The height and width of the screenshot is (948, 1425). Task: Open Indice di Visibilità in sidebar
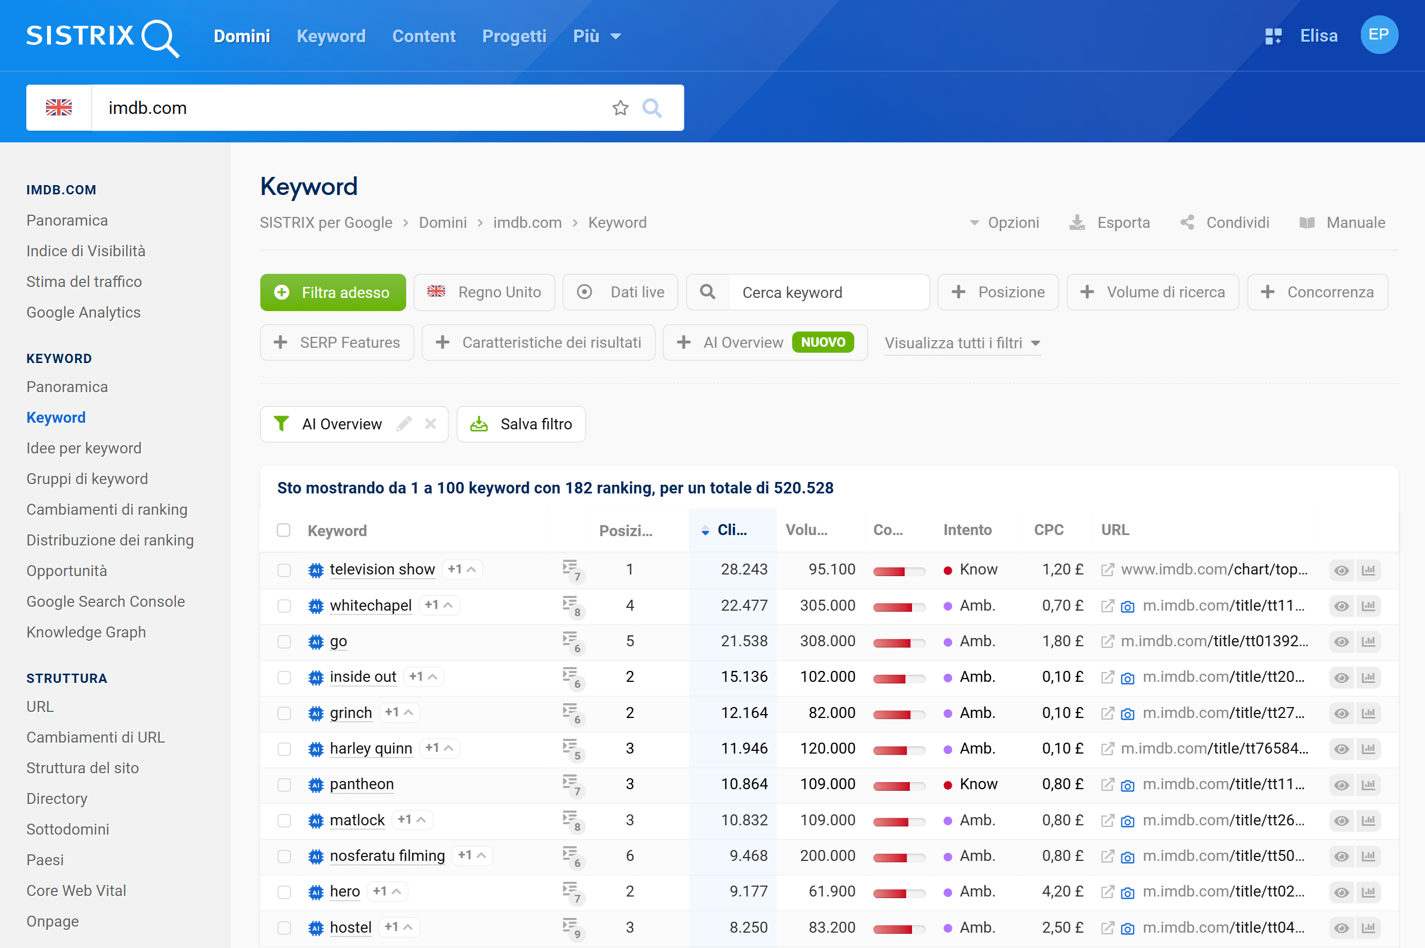click(86, 251)
